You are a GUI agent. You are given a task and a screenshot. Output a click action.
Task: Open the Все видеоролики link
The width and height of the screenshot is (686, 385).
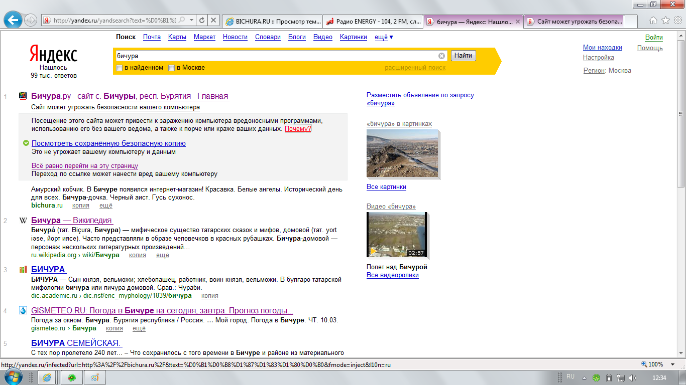(393, 275)
